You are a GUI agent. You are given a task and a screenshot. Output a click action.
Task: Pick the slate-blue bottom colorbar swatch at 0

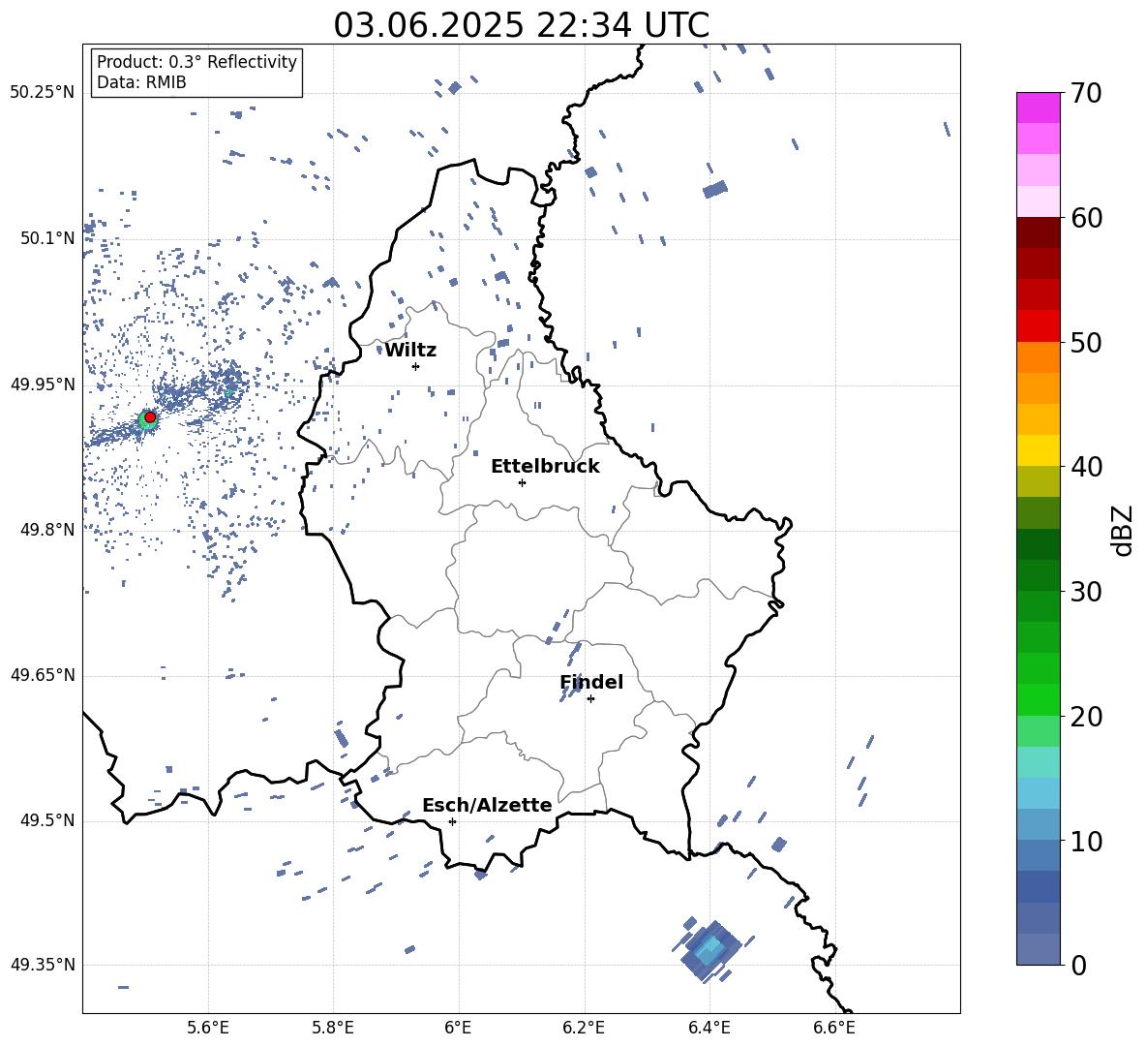[x=1038, y=949]
